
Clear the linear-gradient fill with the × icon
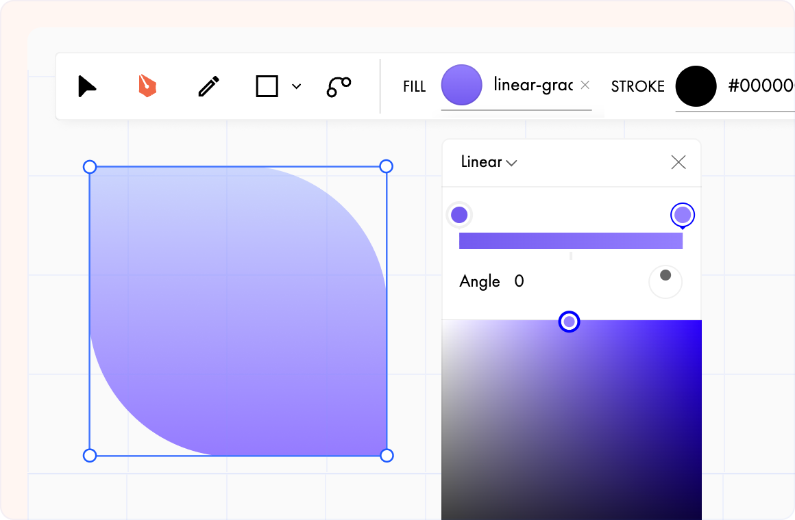[584, 85]
